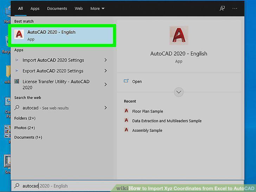Screen dimensions: 256x192
Task: Click the search box containing autocad
Action: 127,186
